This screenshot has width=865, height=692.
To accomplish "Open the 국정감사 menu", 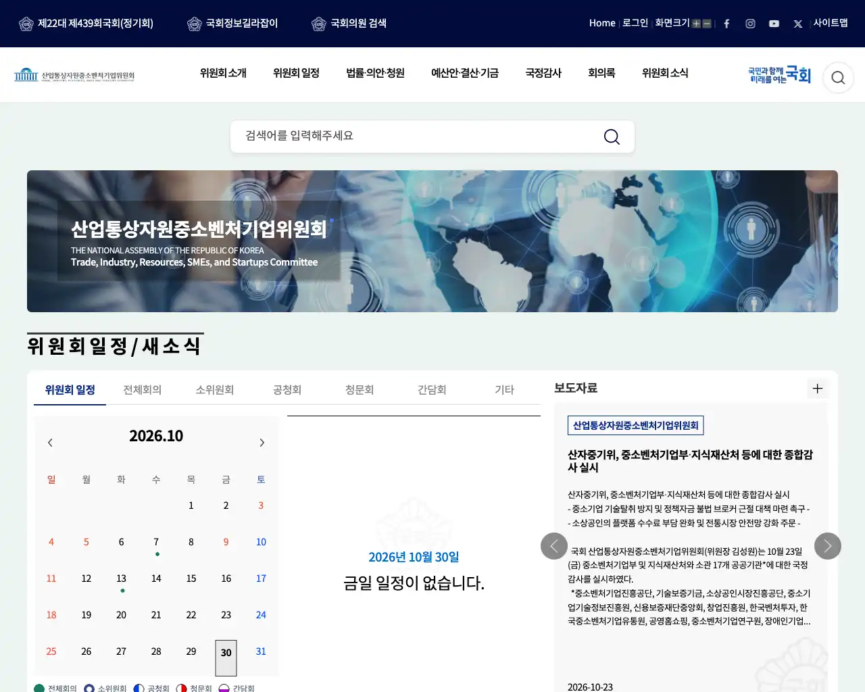I will pos(543,73).
